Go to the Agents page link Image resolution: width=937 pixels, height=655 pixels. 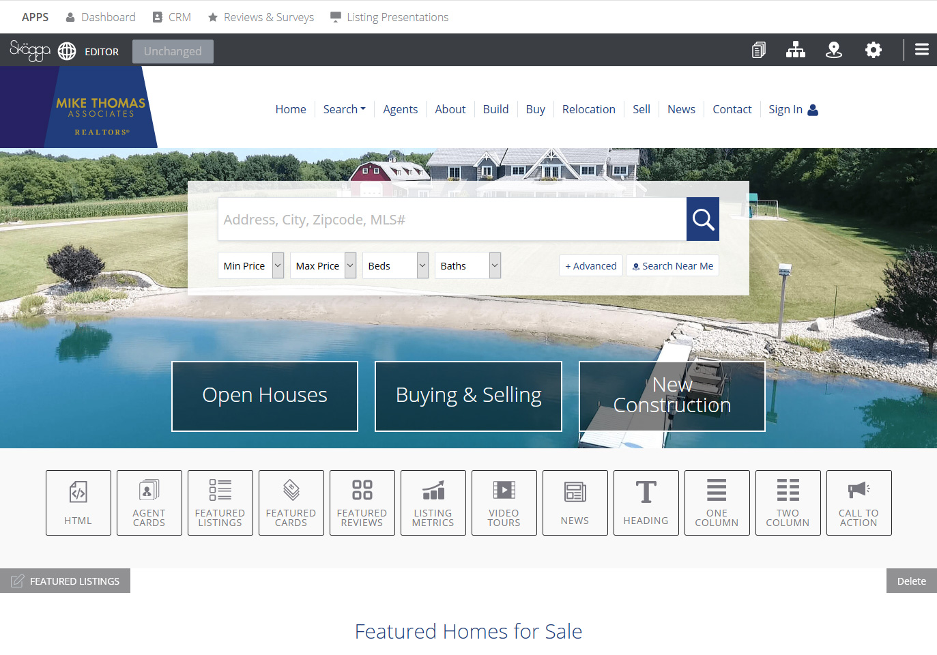(401, 109)
